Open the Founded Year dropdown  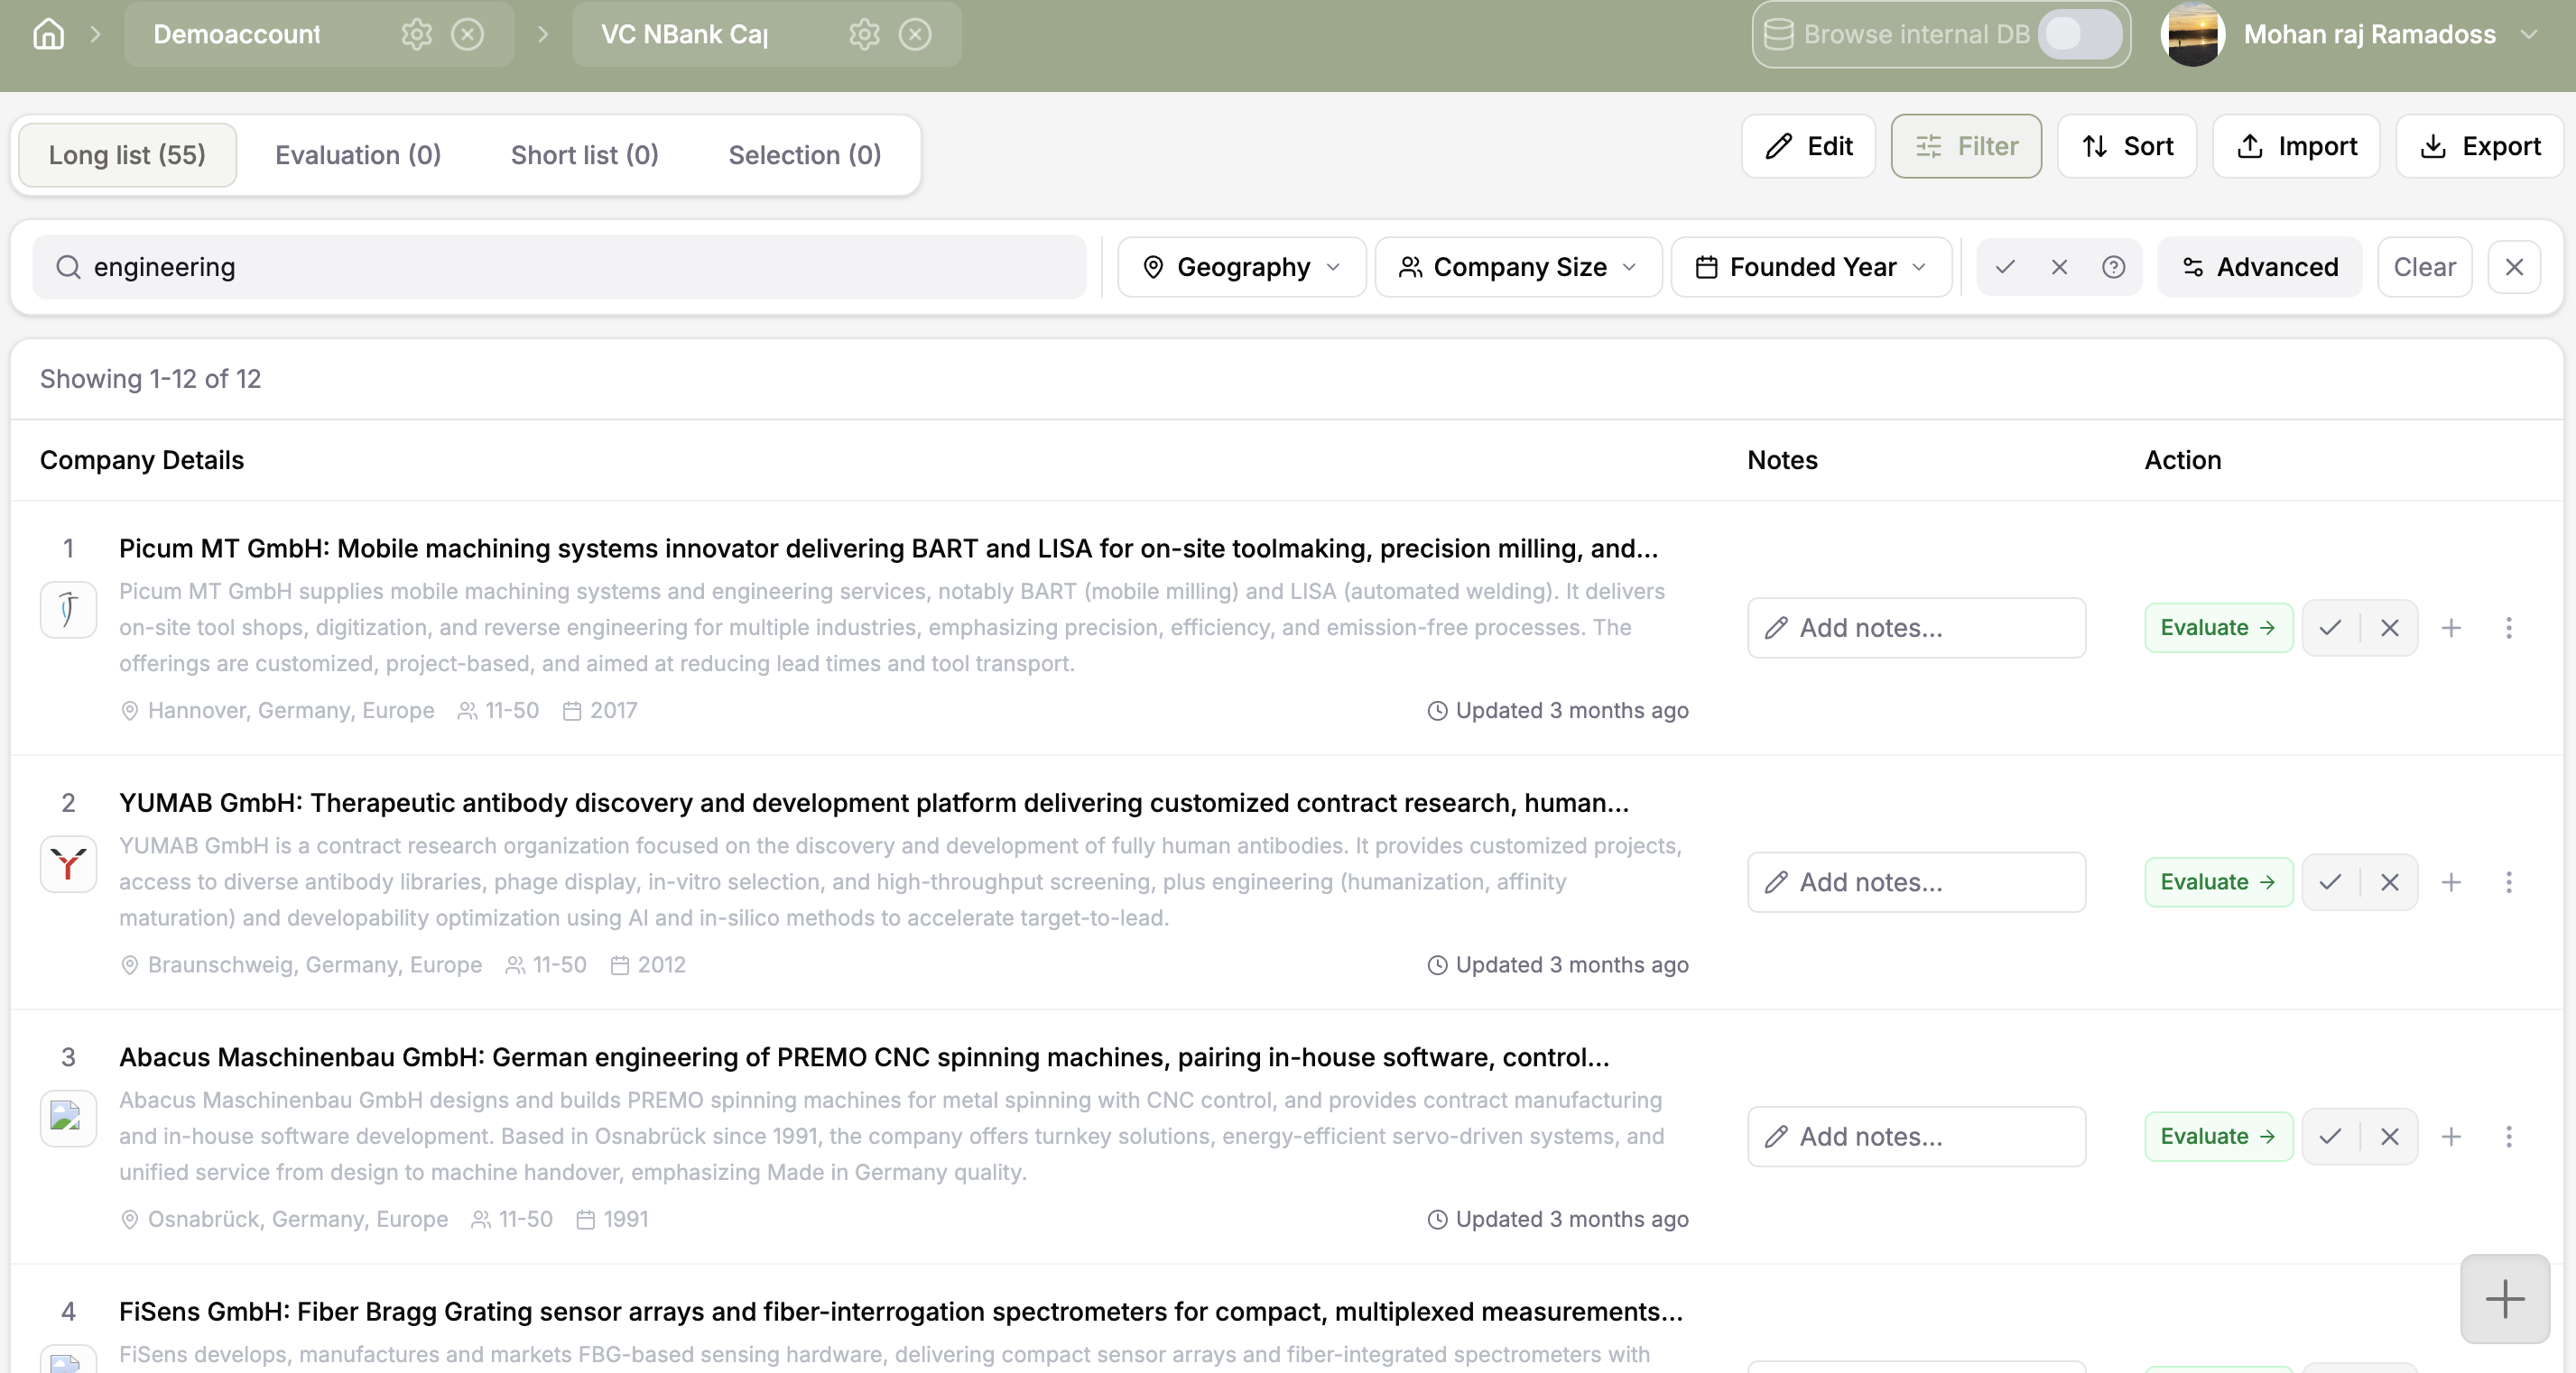[x=1811, y=267]
